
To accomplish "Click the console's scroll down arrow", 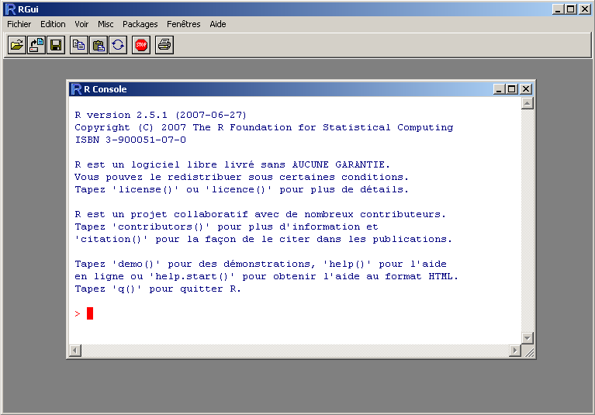I will 528,338.
